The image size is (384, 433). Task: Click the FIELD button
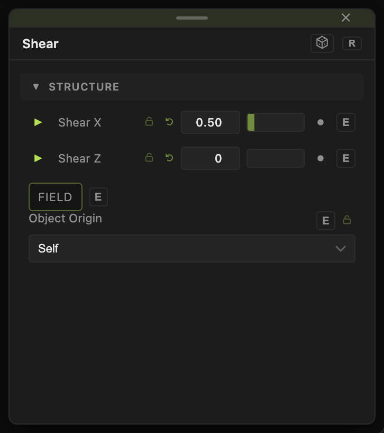click(56, 197)
